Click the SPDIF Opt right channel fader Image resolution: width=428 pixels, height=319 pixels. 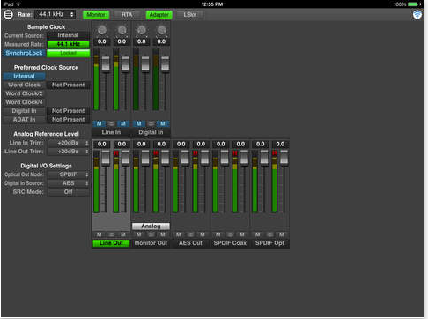pos(284,157)
